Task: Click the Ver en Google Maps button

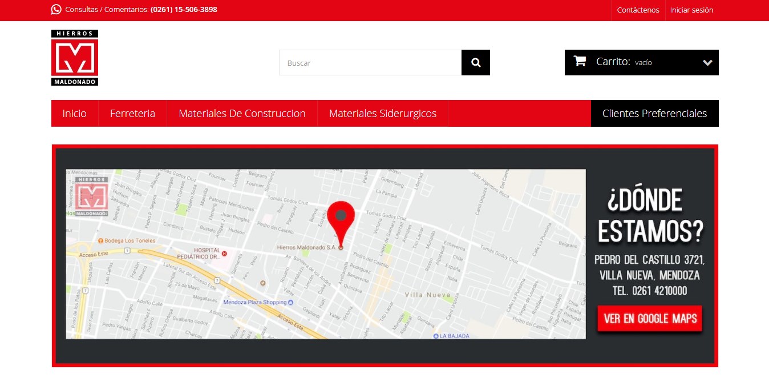Action: point(650,319)
